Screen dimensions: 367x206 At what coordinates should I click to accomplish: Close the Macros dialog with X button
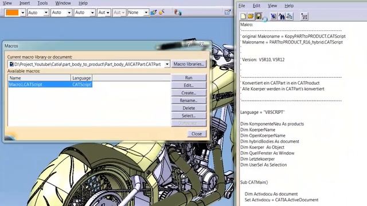201,44
